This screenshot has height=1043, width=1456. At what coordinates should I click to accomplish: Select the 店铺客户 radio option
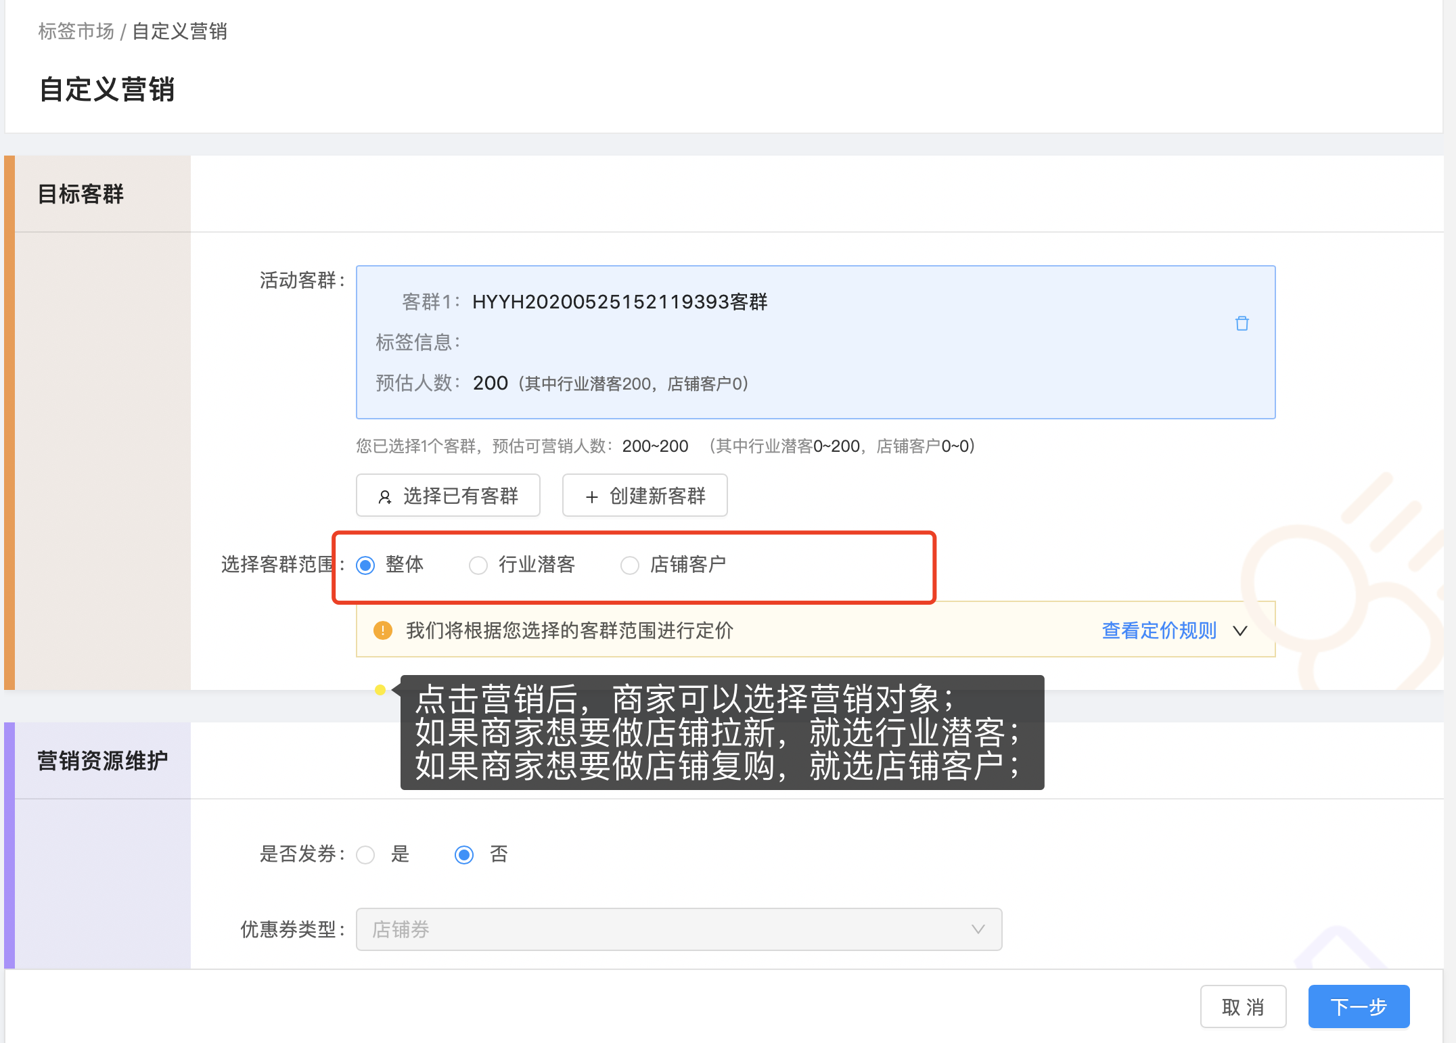pos(629,565)
